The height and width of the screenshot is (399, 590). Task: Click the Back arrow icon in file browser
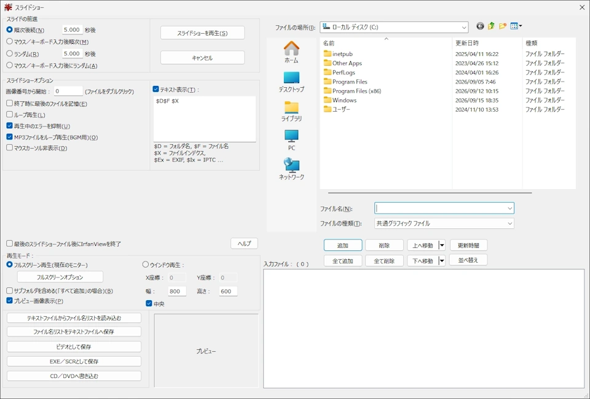point(480,26)
